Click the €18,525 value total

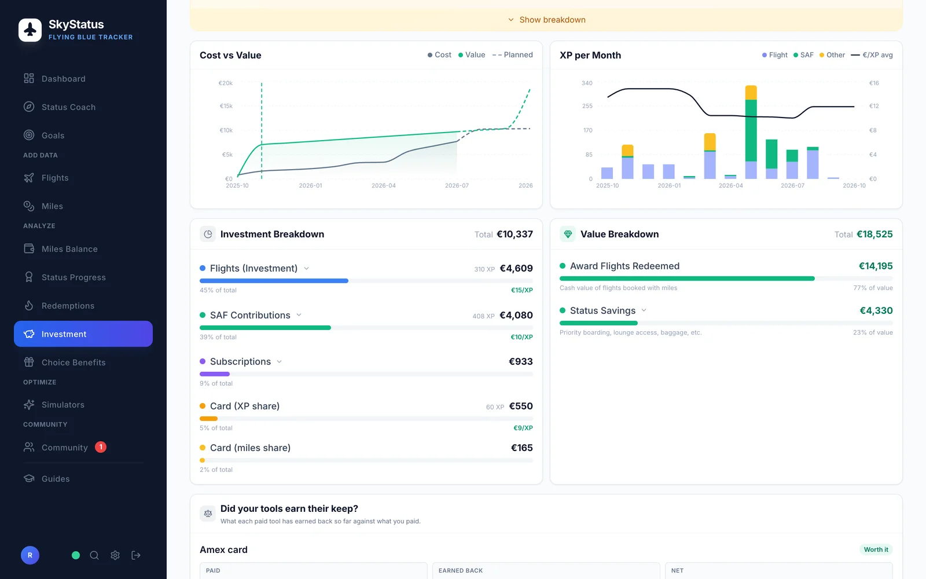pos(874,234)
